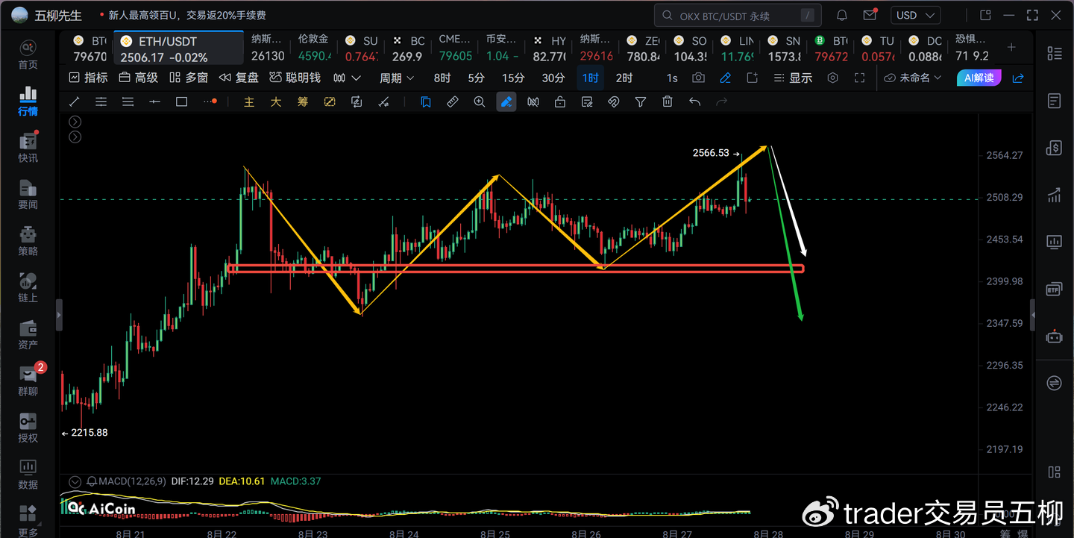Image resolution: width=1074 pixels, height=538 pixels.
Task: Toggle fullscreen chart mode icon
Action: [x=859, y=78]
